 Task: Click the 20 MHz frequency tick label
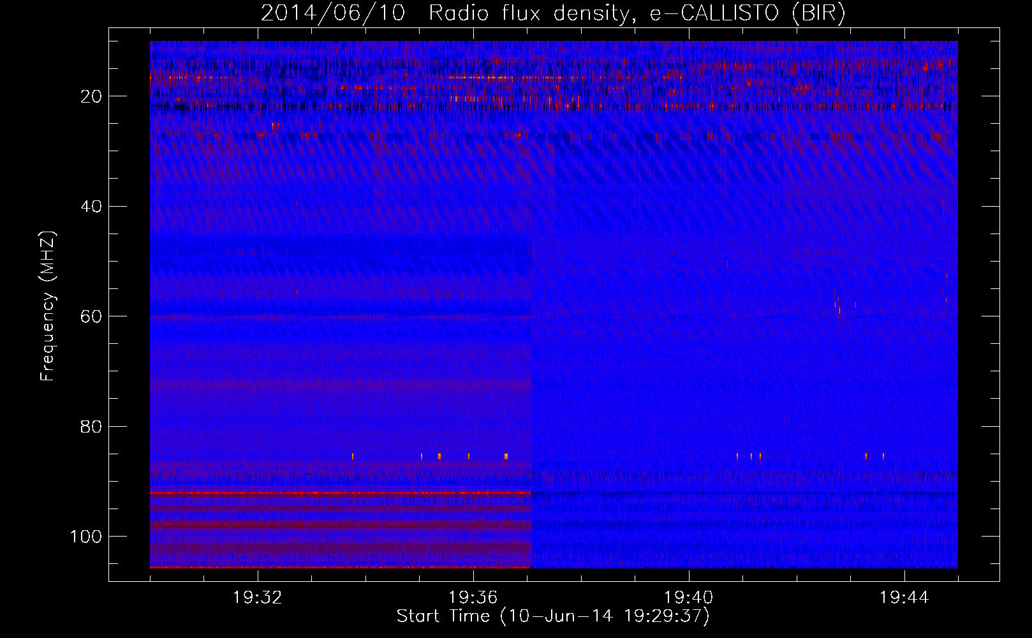point(91,96)
